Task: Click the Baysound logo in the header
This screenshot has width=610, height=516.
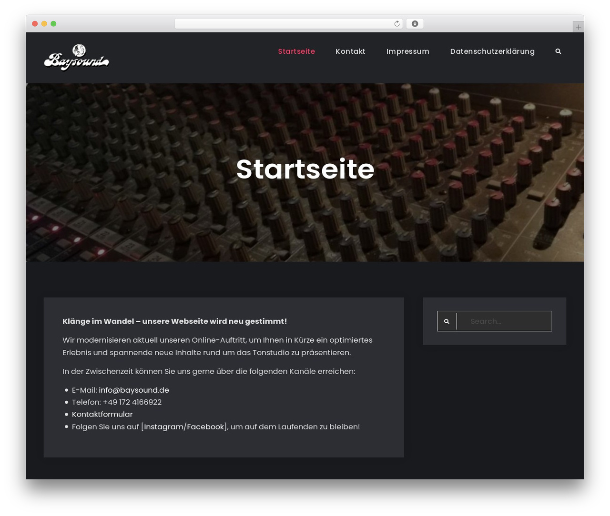Action: [x=77, y=57]
